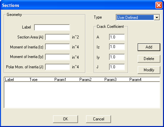The width and height of the screenshot is (164, 127).
Task: Click the Type column header in list
Action: [41, 80]
